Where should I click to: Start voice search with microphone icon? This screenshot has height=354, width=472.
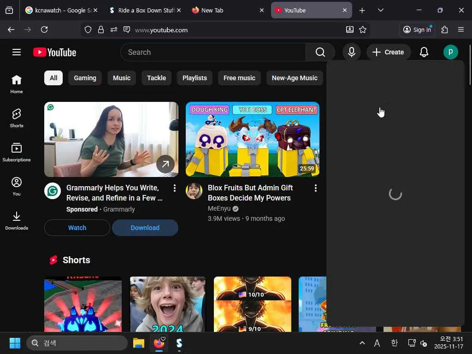click(x=351, y=52)
